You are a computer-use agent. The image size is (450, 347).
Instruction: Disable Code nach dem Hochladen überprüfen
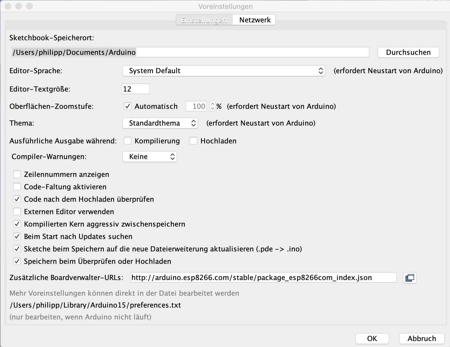(17, 199)
